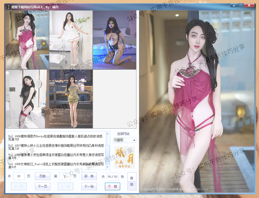
Task: Go to next page with 下一页
Action: [42, 186]
